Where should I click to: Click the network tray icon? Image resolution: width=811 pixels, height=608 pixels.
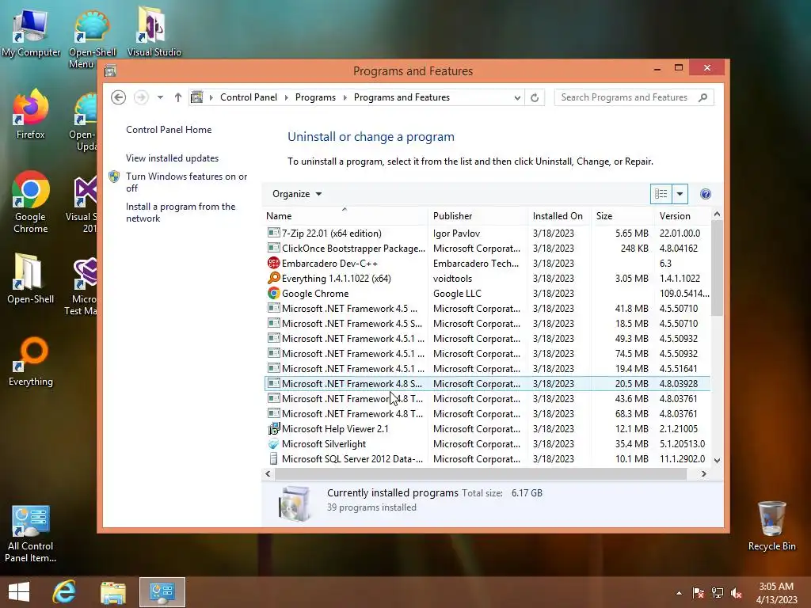point(718,592)
